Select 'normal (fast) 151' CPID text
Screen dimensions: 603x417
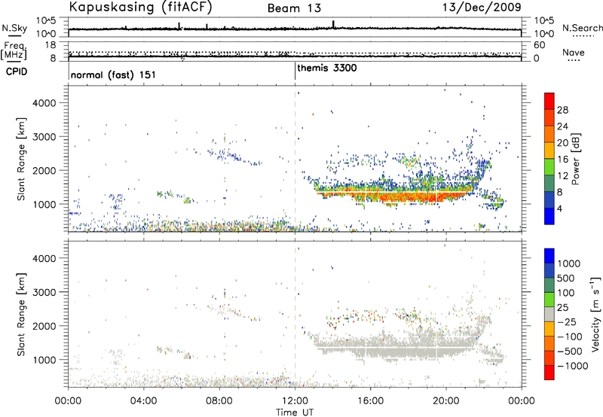coord(113,75)
